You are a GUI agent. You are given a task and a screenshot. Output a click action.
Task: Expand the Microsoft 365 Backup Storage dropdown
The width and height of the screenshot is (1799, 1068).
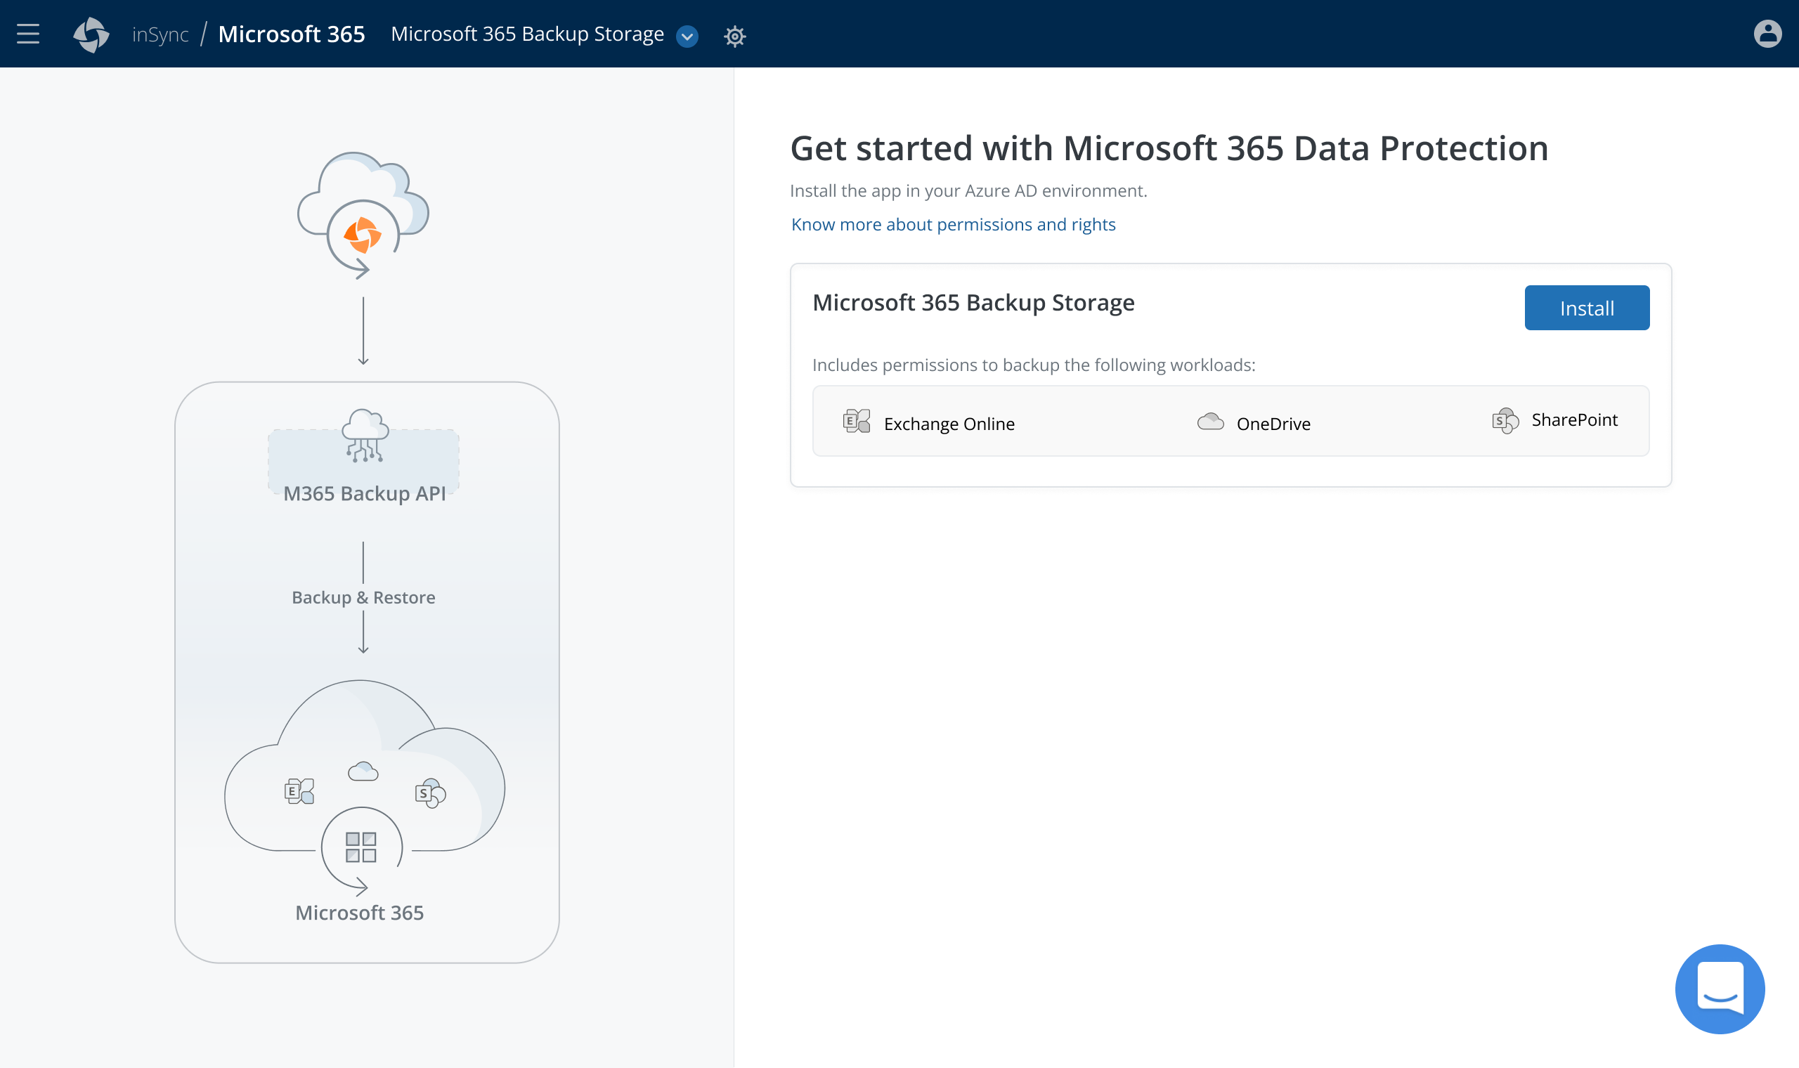[687, 36]
